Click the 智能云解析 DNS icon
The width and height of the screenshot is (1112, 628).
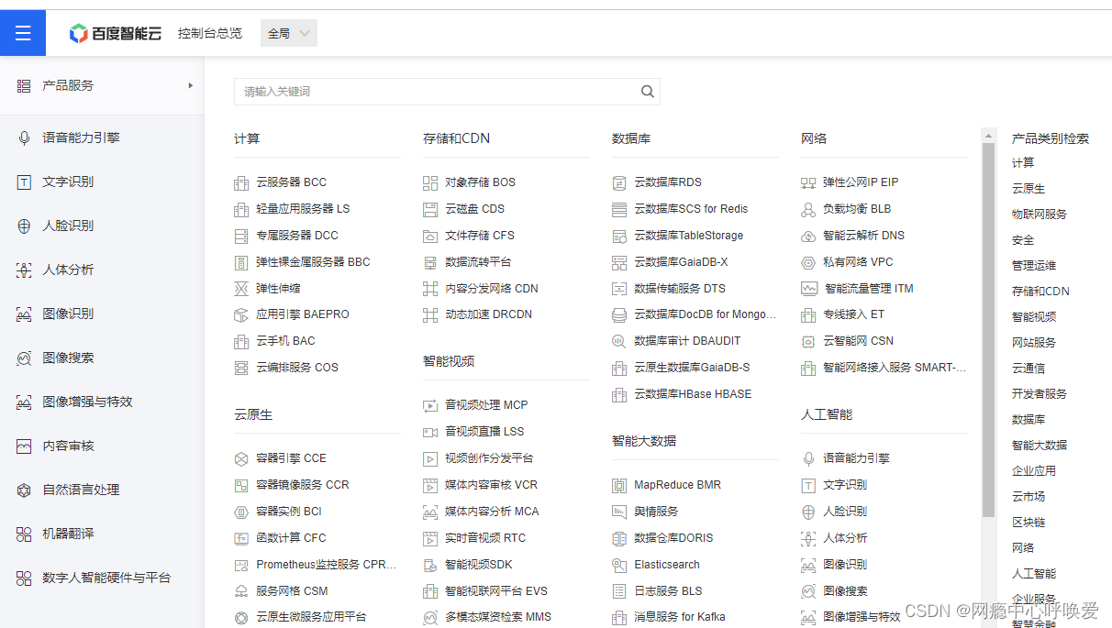(808, 236)
